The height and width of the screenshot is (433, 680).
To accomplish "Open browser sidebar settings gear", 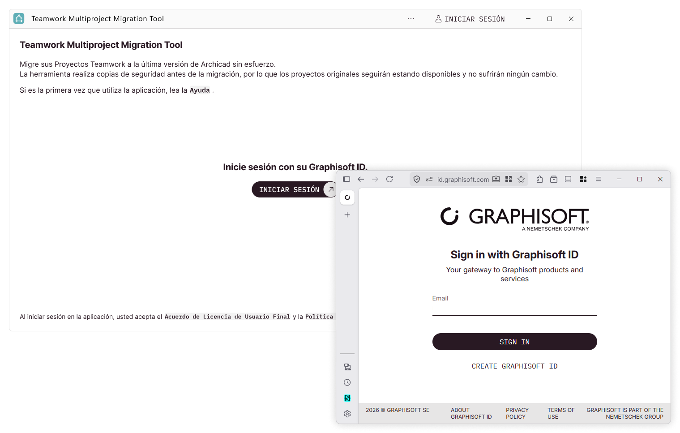I will pos(347,414).
